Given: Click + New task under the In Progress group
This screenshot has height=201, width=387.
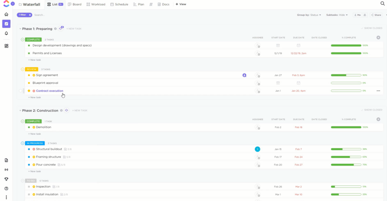Looking at the screenshot, I should point(34,172).
